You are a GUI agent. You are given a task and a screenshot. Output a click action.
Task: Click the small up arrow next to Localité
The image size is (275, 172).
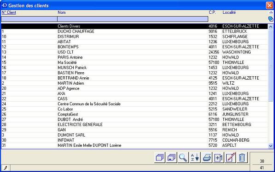(271, 12)
